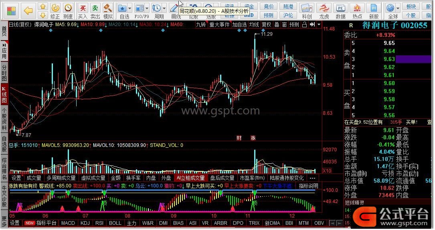Click the 财 marker on chart
The width and height of the screenshot is (435, 230).
click(x=239, y=138)
